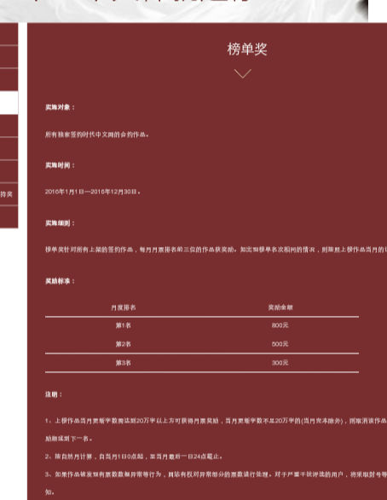Click the 500元 reward amount
Image resolution: width=387 pixels, height=500 pixels.
click(280, 344)
